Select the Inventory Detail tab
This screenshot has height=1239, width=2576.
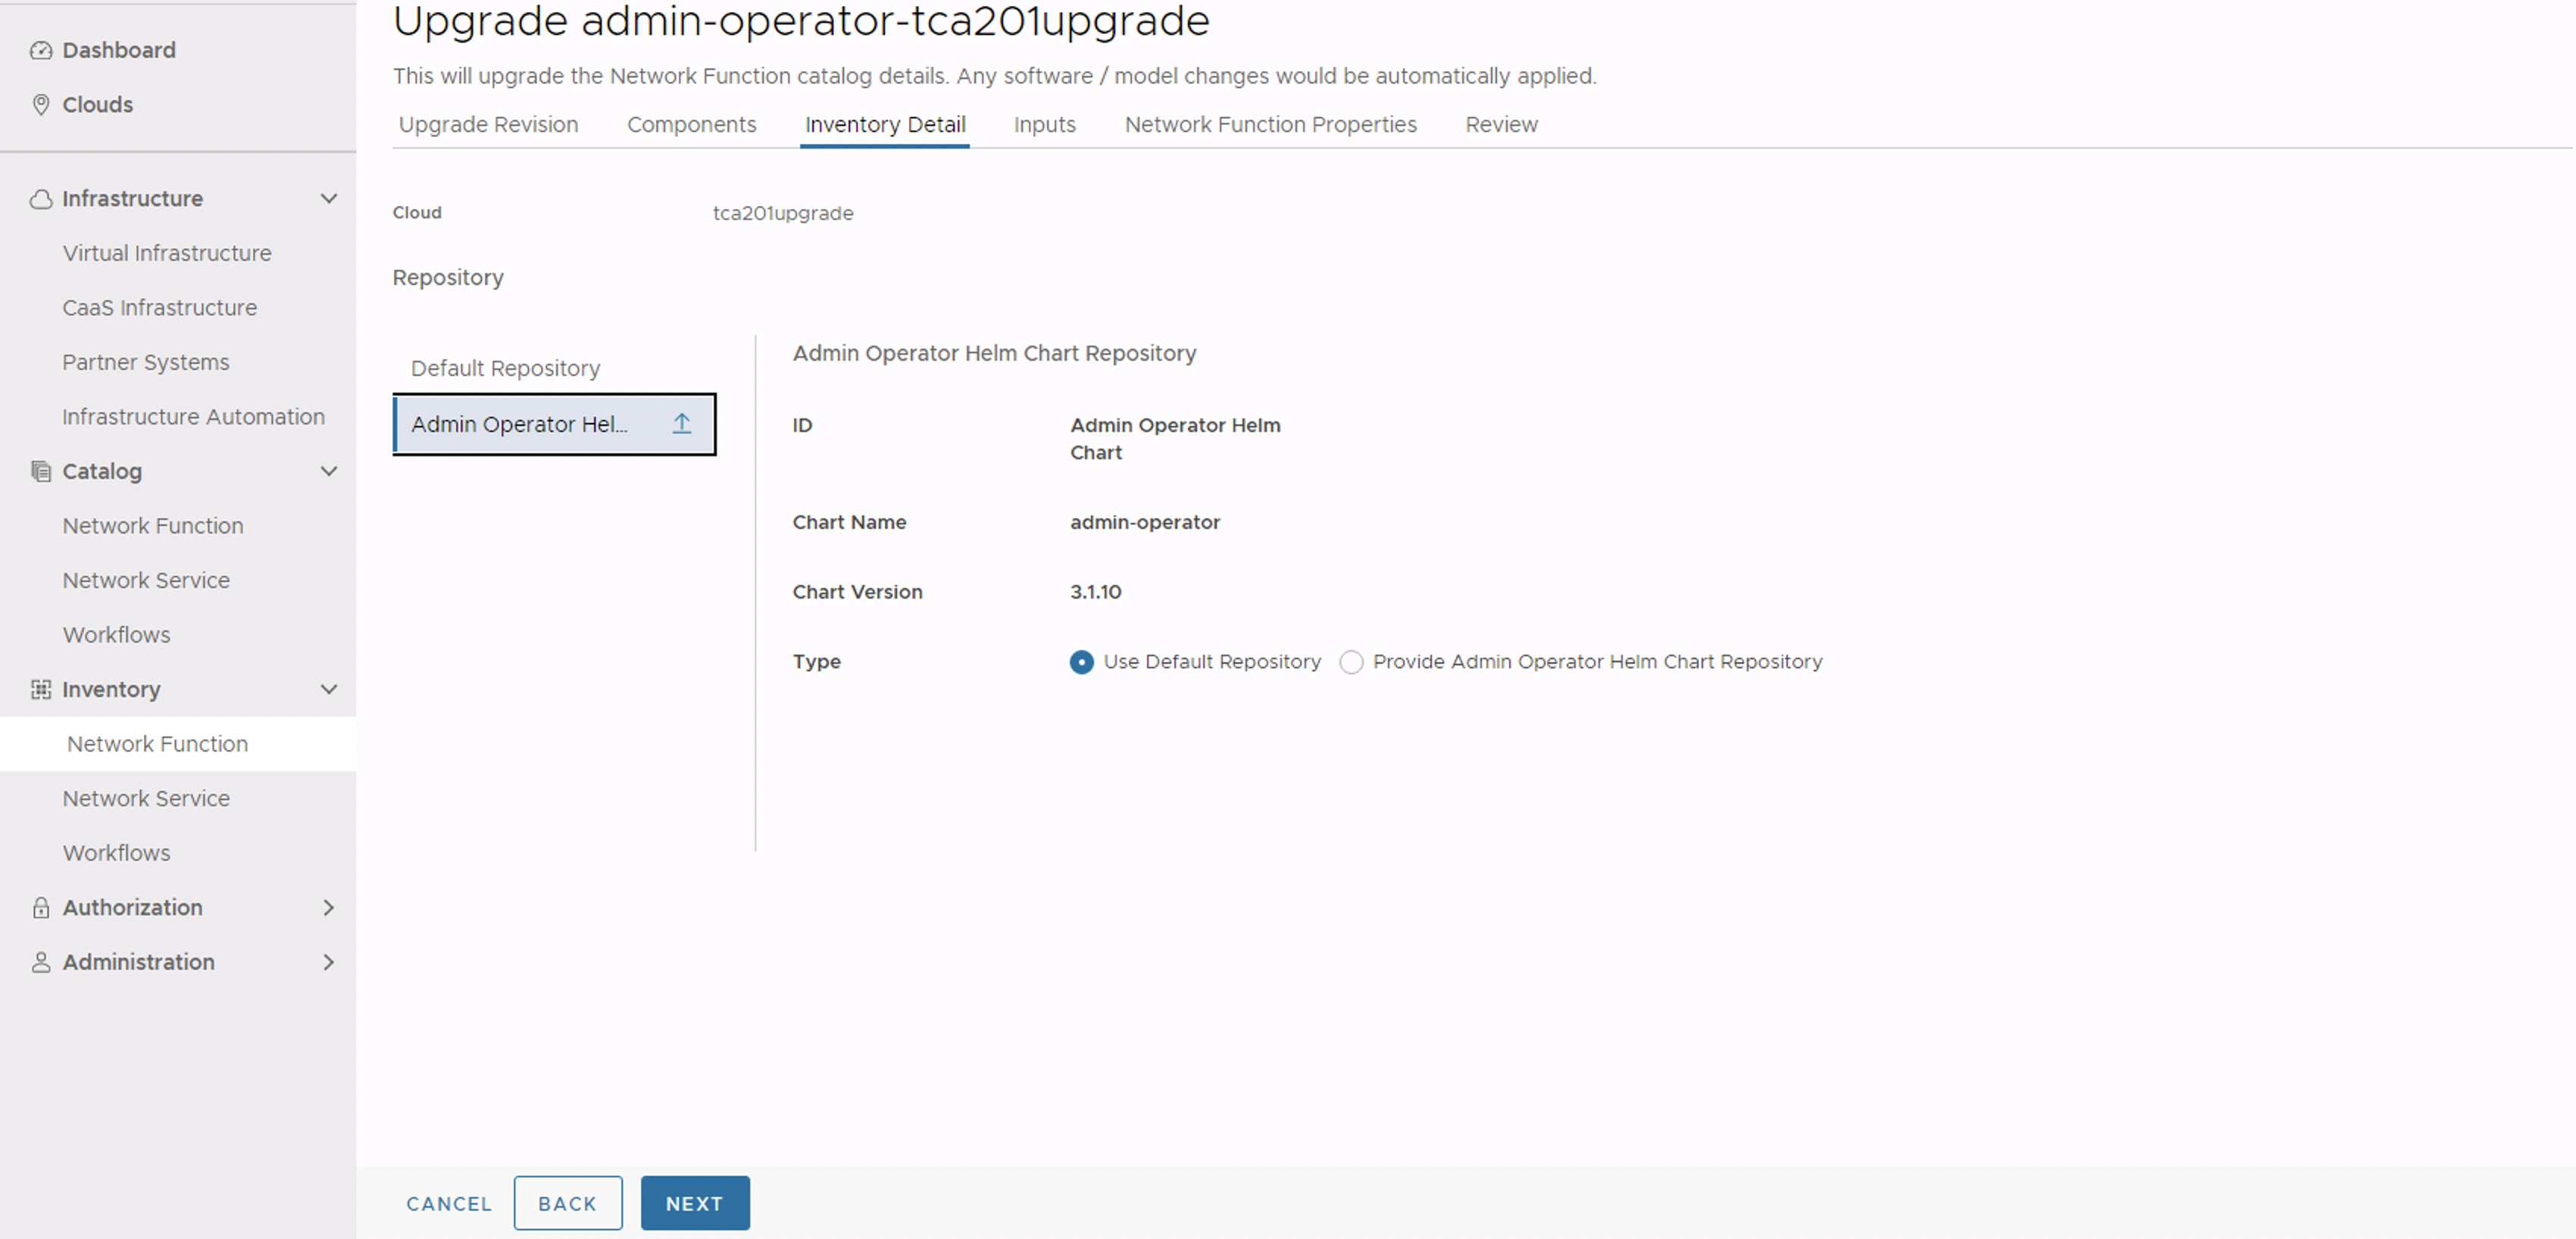pos(885,124)
